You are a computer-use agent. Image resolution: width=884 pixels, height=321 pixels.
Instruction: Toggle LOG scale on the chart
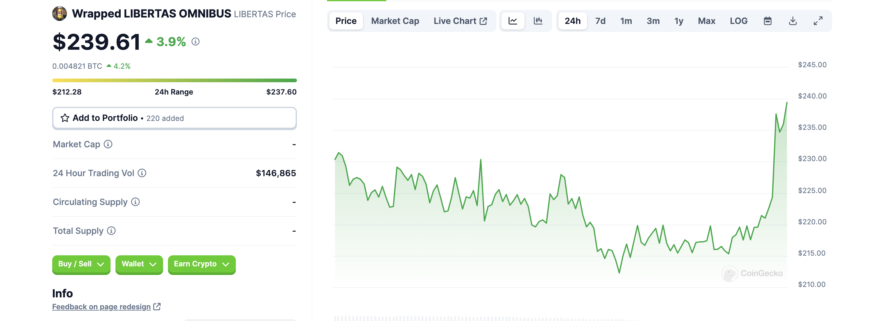point(738,21)
